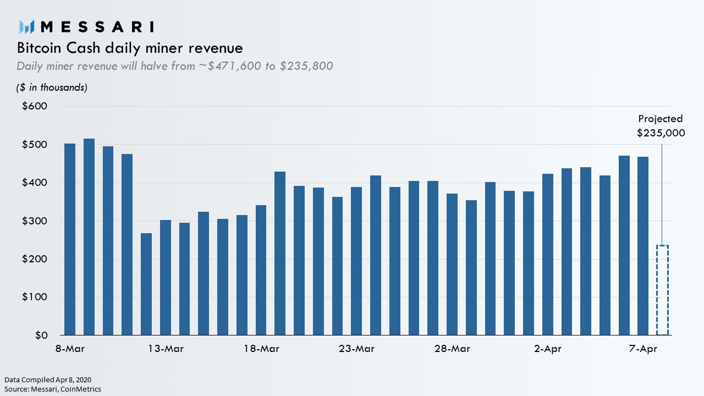Click the $600 y-axis label
Image resolution: width=704 pixels, height=396 pixels.
click(35, 106)
